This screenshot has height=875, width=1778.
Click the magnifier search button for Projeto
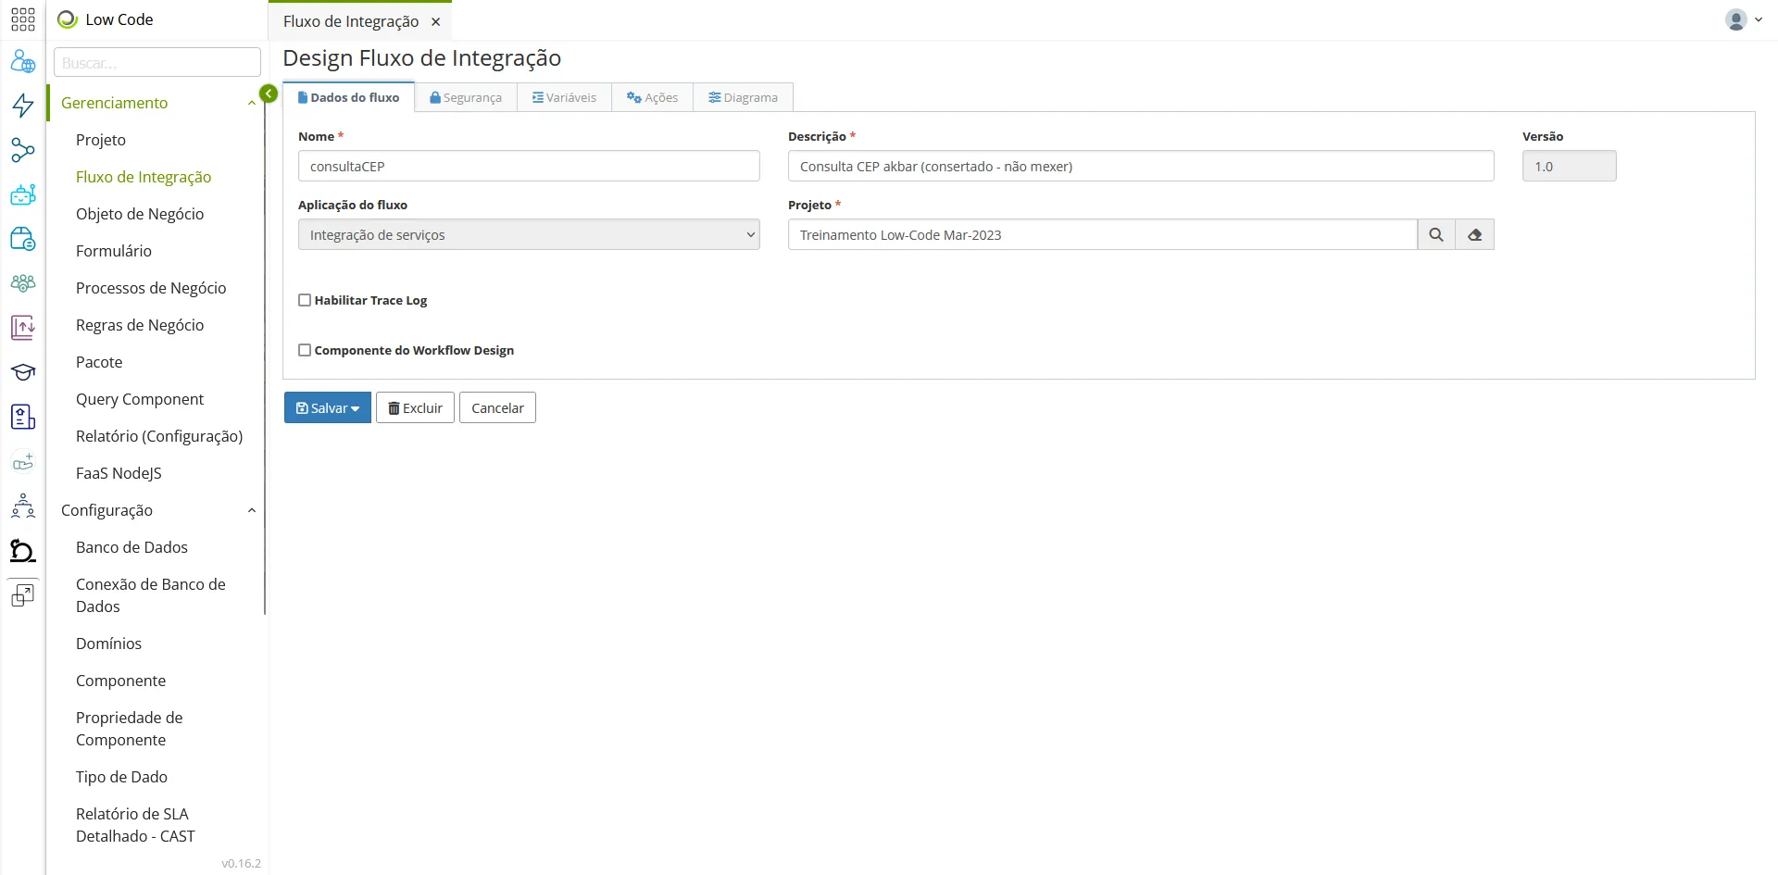click(x=1436, y=235)
